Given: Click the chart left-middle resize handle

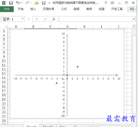Looking at the screenshot, I should click(10, 74).
